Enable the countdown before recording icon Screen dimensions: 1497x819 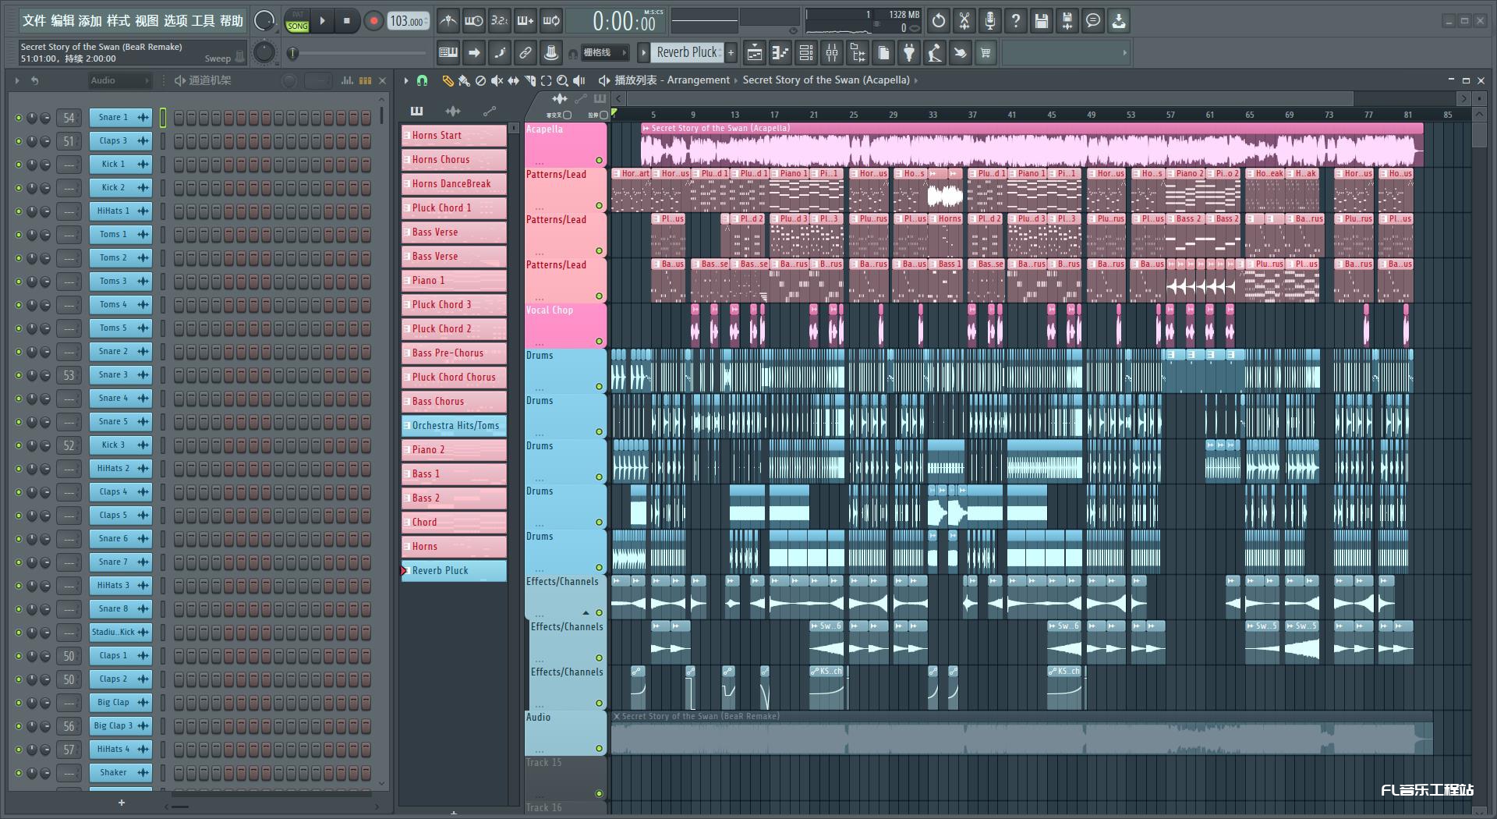[500, 21]
